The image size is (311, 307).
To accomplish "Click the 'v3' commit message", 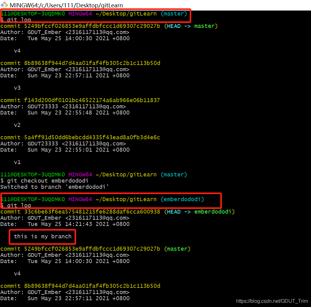I will click(17, 88).
